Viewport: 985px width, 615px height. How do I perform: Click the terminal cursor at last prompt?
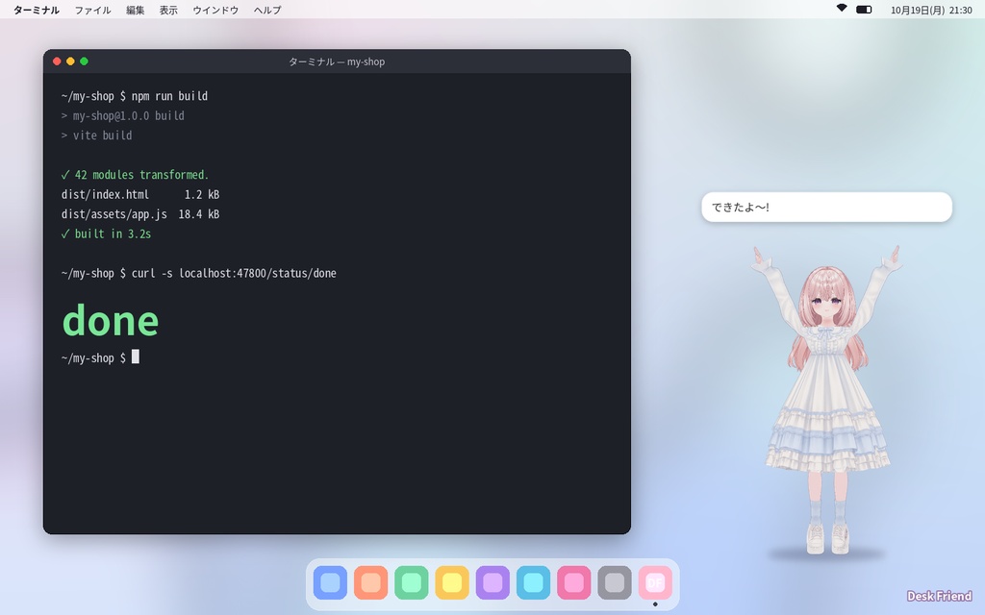pos(135,357)
